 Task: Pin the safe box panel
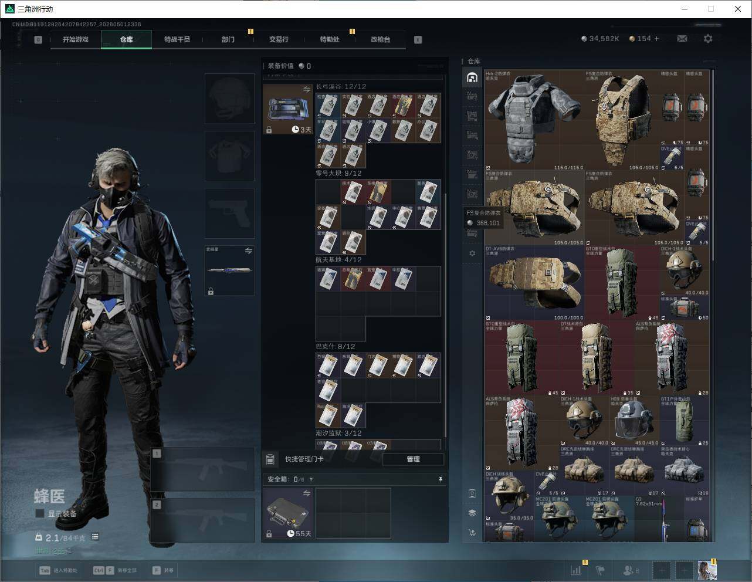(440, 479)
